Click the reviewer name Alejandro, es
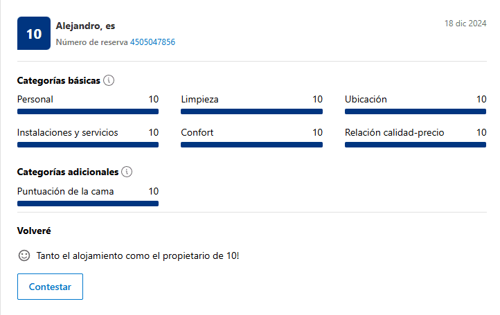Image resolution: width=500 pixels, height=315 pixels. 85,26
